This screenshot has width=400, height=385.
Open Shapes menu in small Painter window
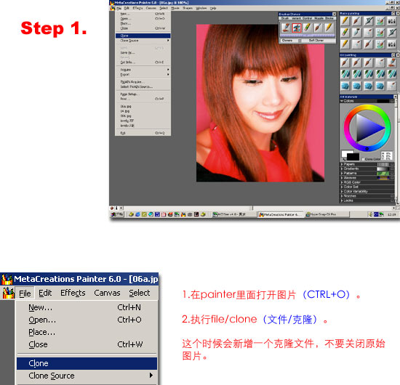[x=188, y=9]
